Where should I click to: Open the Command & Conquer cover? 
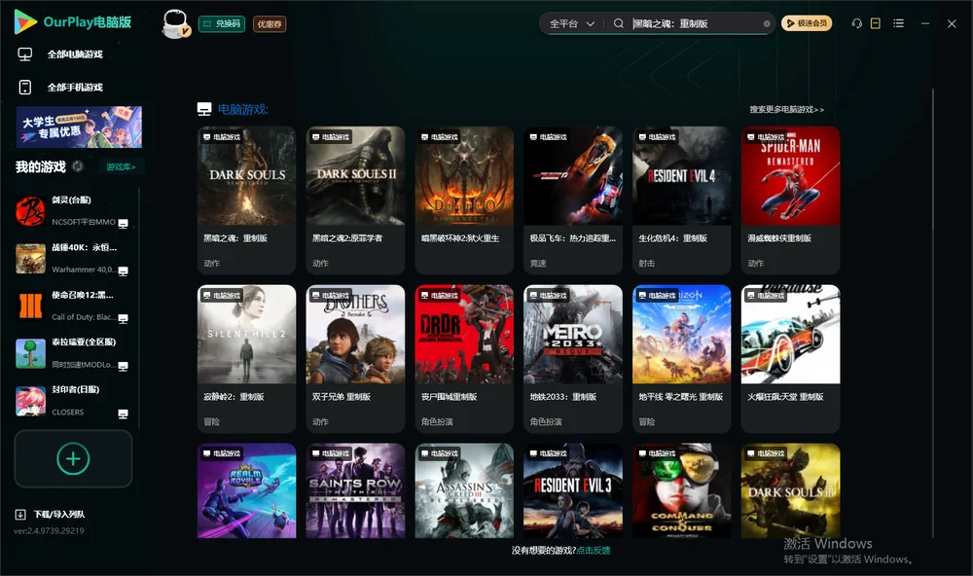[x=682, y=490]
